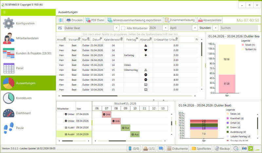Viewport: 262px width, 153px height.
Task: Open Kunden & Projekte (19/30)
Action: (28, 53)
